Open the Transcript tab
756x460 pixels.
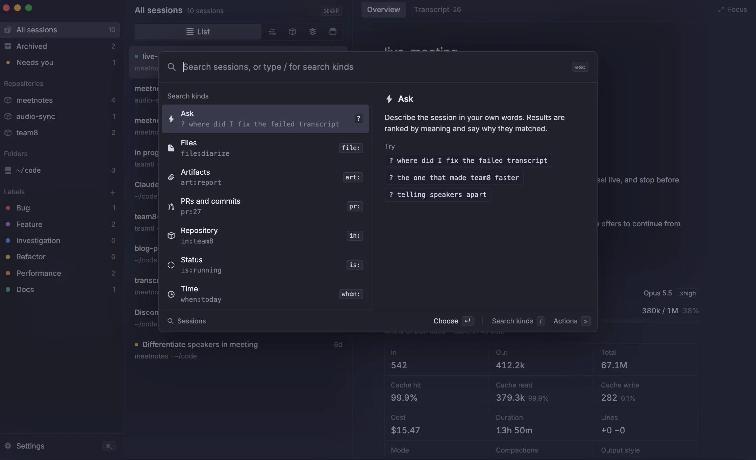pyautogui.click(x=437, y=9)
